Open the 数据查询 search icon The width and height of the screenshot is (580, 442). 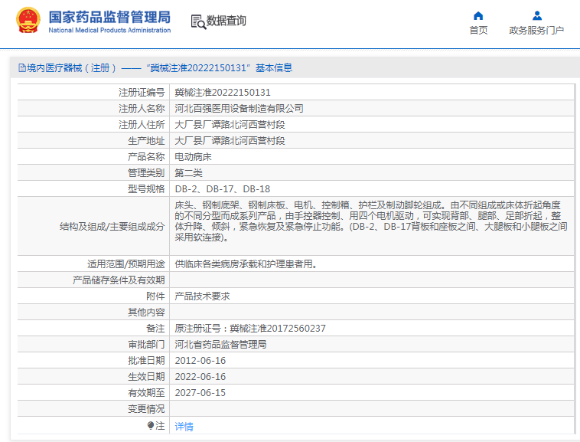point(198,22)
